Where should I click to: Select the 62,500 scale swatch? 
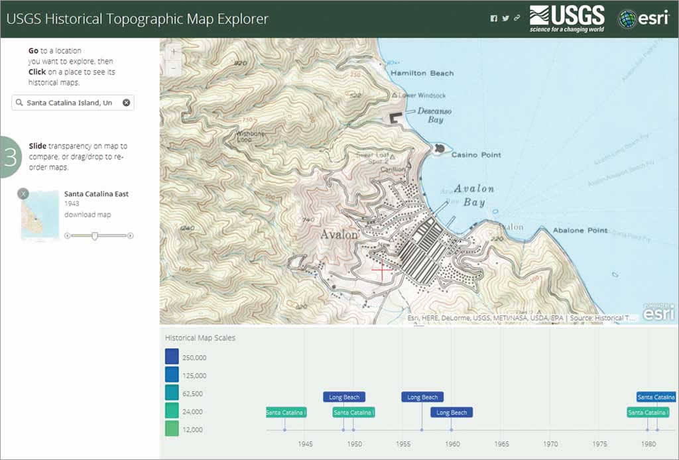click(x=172, y=393)
